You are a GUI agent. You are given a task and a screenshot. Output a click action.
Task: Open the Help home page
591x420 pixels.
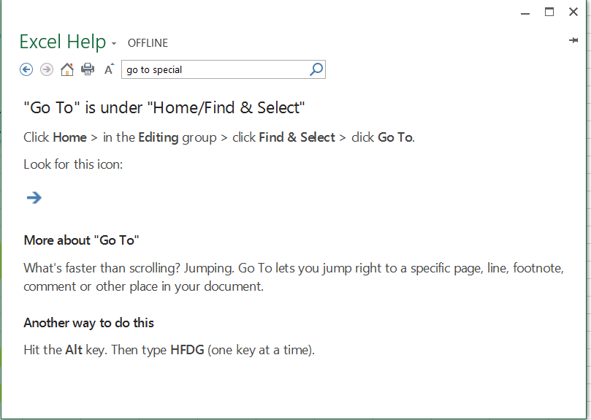click(67, 69)
